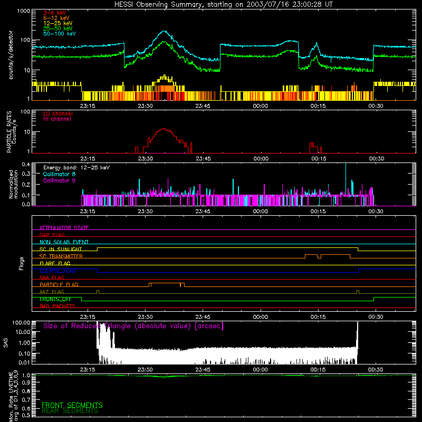Click the Normalized modulation axis title
422x422 pixels.
point(13,184)
